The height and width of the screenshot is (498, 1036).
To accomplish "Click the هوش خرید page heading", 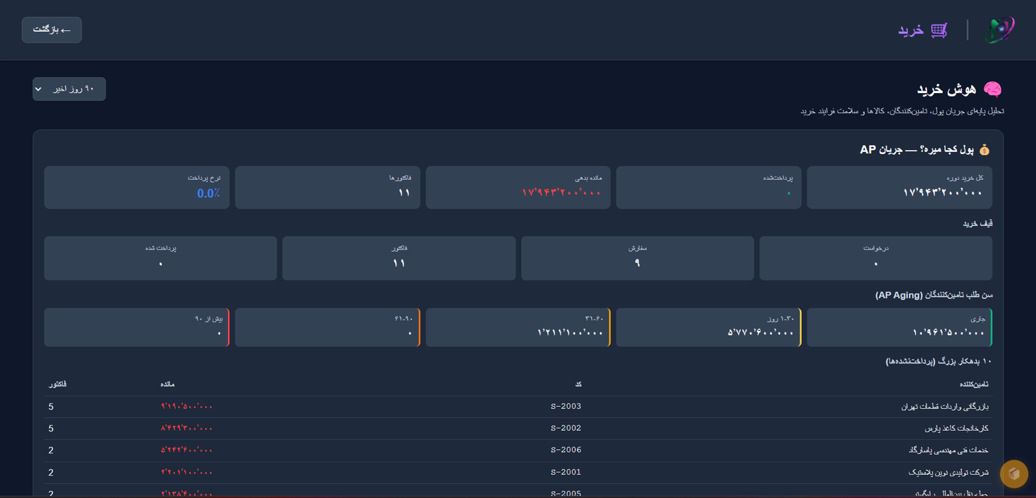I will click(x=947, y=89).
